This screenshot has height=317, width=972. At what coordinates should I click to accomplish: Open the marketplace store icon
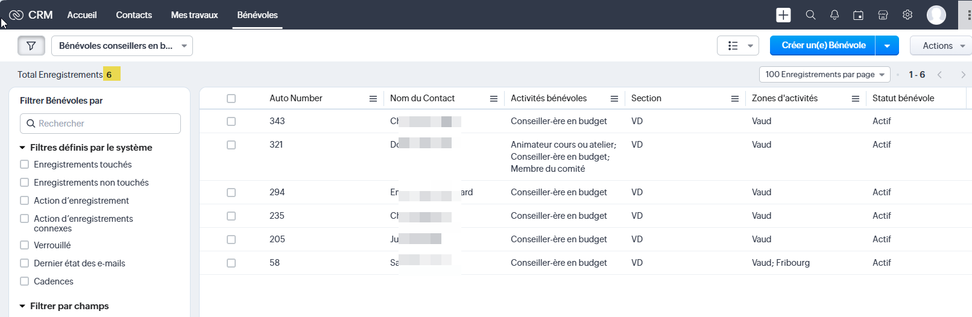(883, 15)
